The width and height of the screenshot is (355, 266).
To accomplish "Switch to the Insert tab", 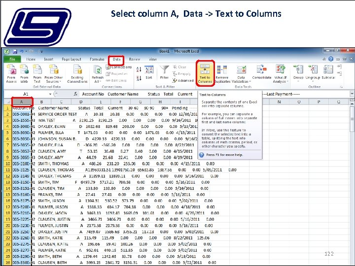I will coord(48,59).
